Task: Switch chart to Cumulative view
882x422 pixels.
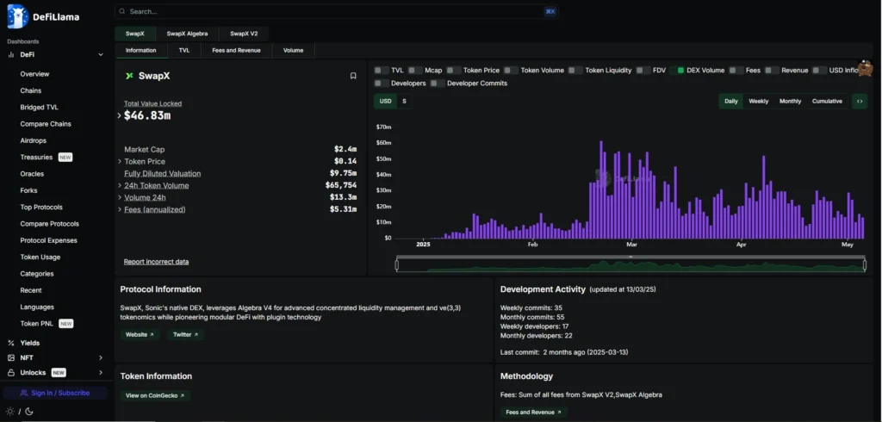Action: click(828, 102)
